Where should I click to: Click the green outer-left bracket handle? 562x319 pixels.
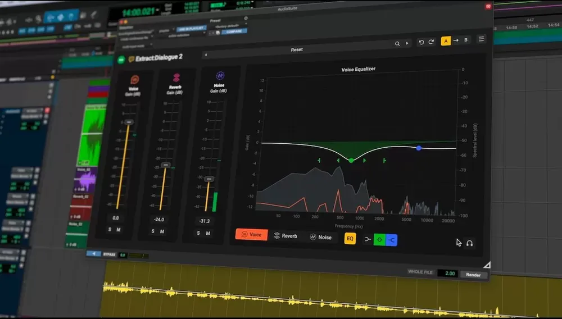pos(319,161)
